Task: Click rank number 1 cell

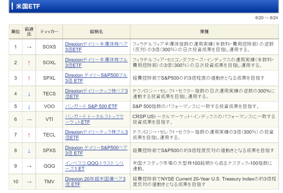Action: click(15, 47)
